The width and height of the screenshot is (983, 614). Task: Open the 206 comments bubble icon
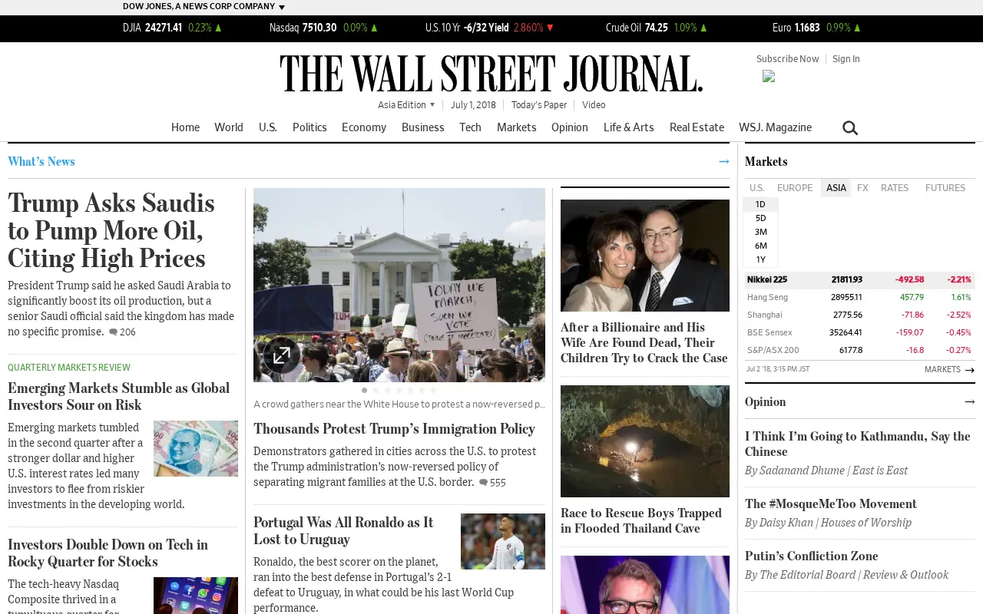click(x=113, y=332)
